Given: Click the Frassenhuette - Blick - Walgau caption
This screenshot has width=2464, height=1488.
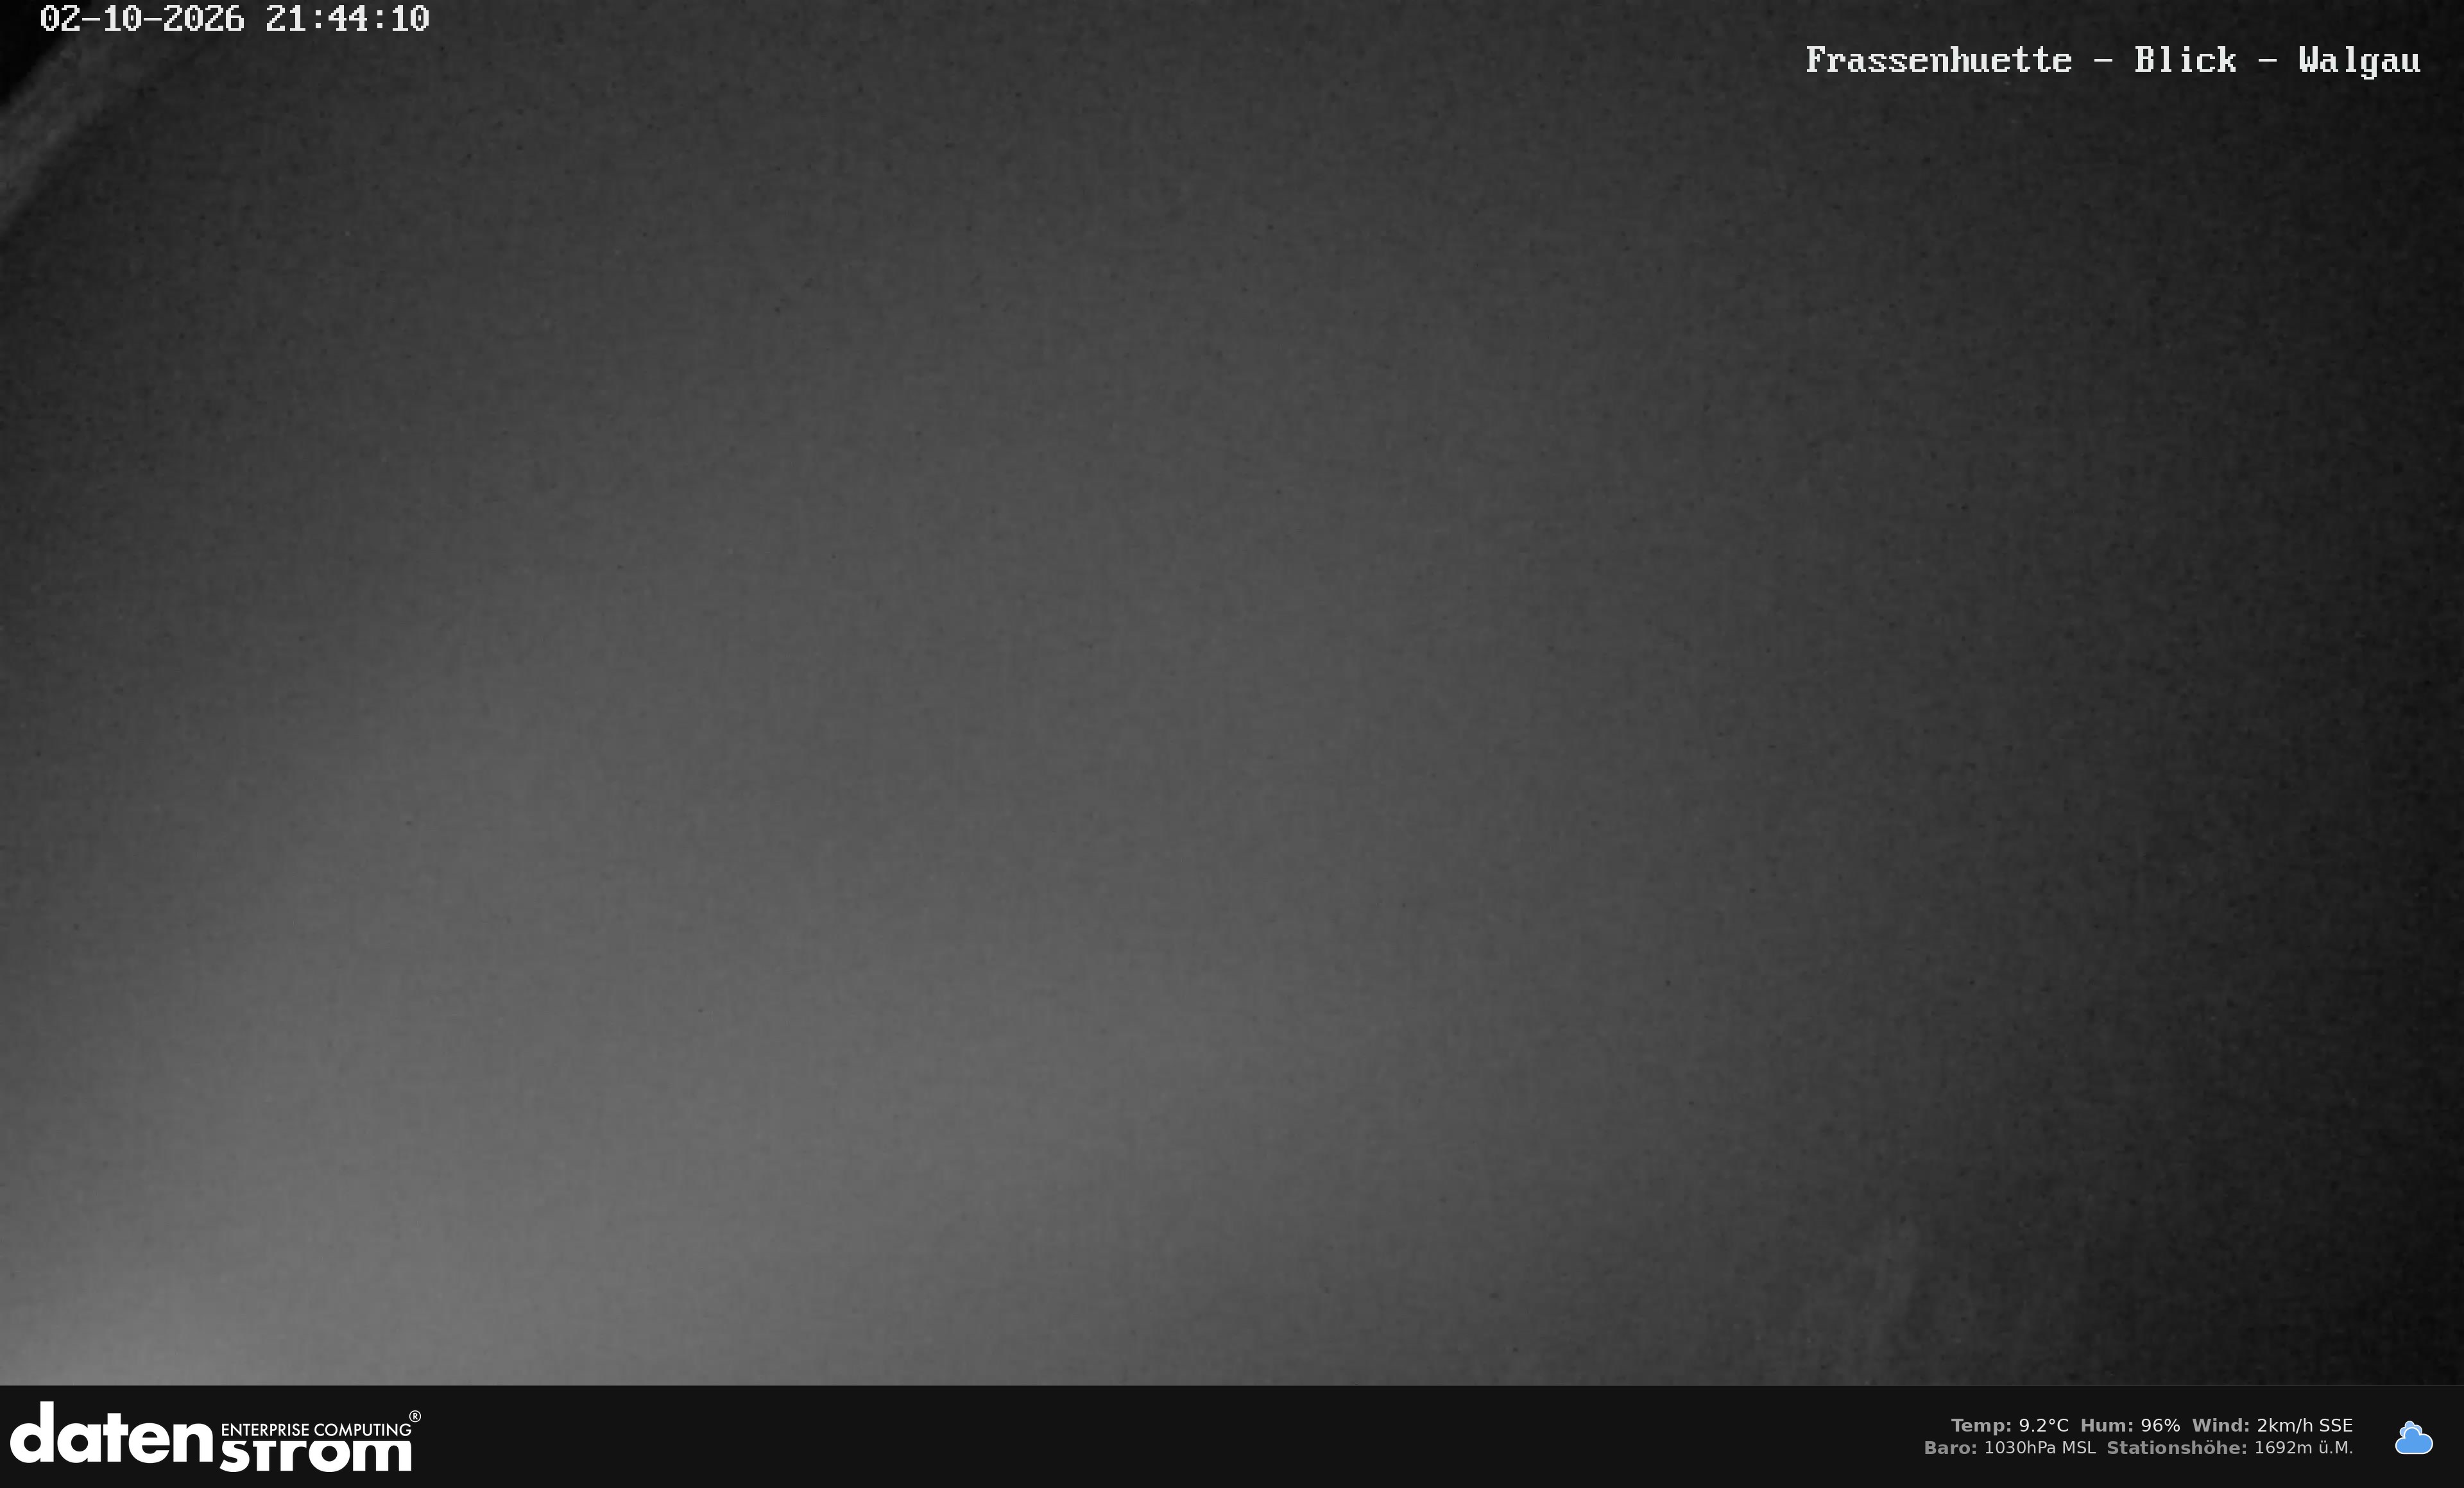Looking at the screenshot, I should click(2112, 61).
